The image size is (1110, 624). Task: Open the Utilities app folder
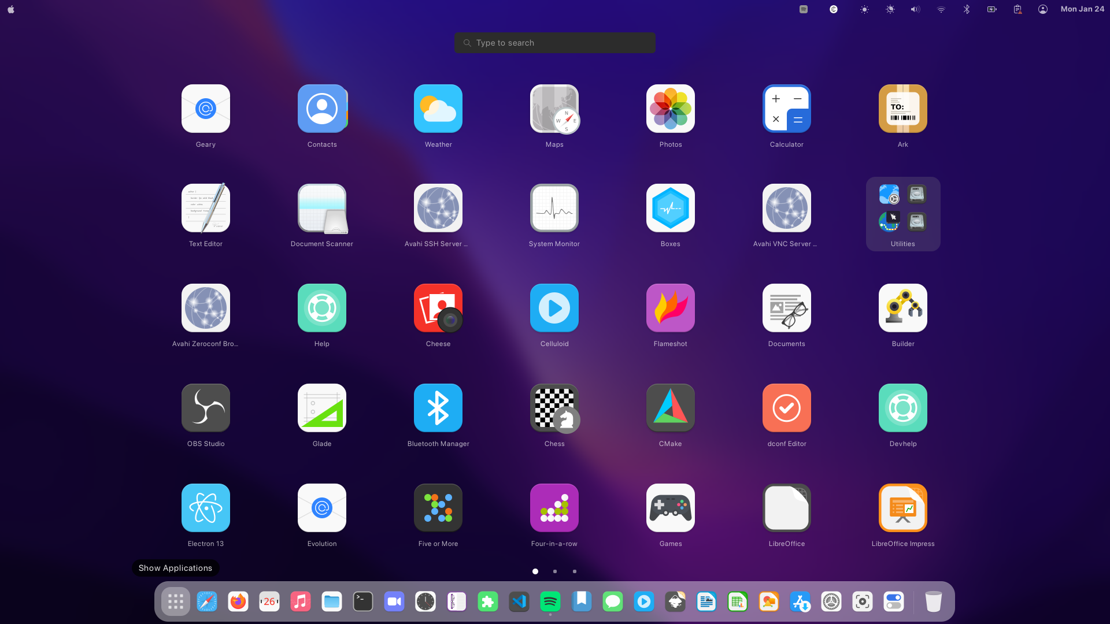coord(903,214)
